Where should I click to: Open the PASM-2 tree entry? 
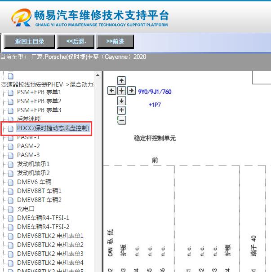click(x=28, y=146)
